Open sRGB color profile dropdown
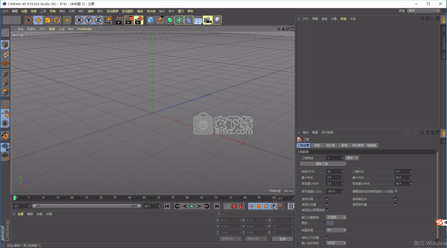Screen dimensions: 447x248 pos(336,243)
